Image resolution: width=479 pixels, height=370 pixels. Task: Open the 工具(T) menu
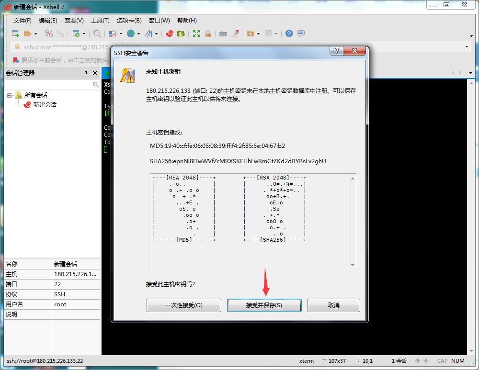click(x=100, y=21)
